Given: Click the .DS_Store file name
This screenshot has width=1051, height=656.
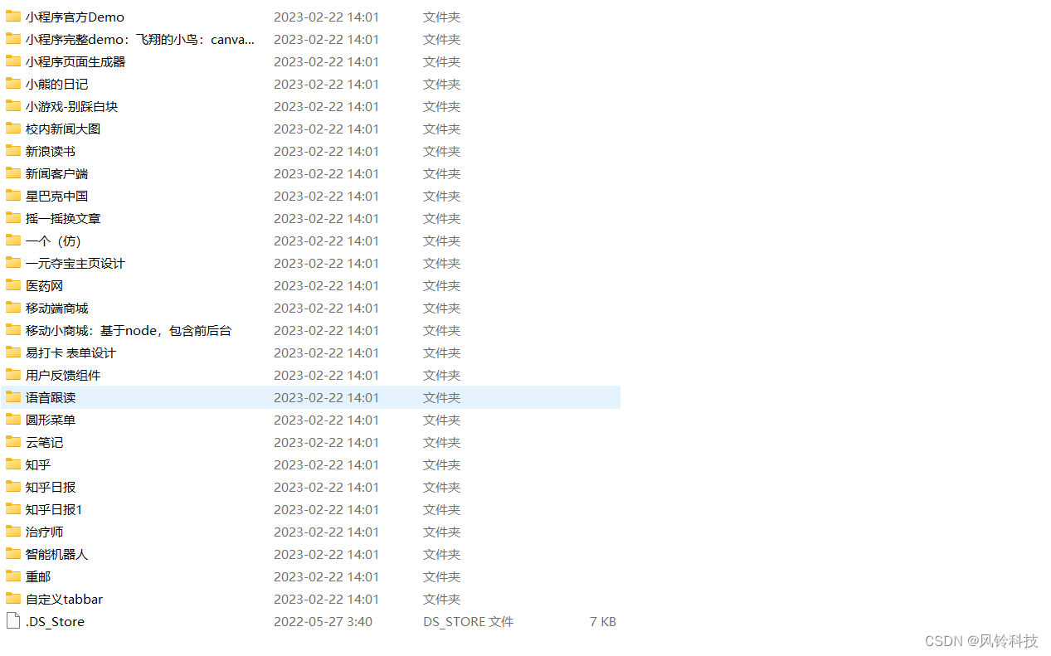Looking at the screenshot, I should click(x=55, y=621).
